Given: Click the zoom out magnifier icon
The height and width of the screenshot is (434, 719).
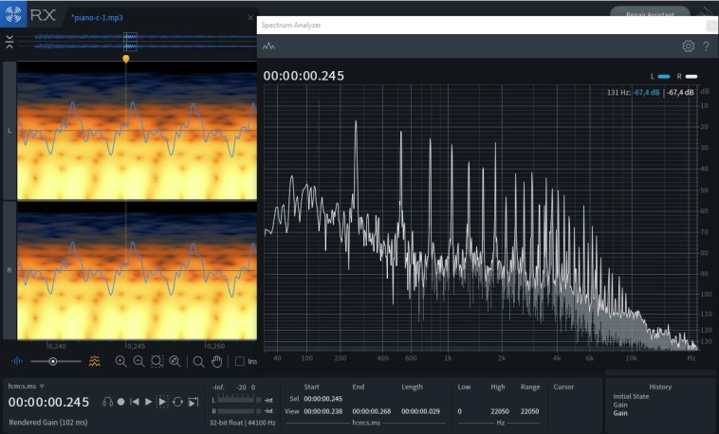Looking at the screenshot, I should (x=138, y=361).
